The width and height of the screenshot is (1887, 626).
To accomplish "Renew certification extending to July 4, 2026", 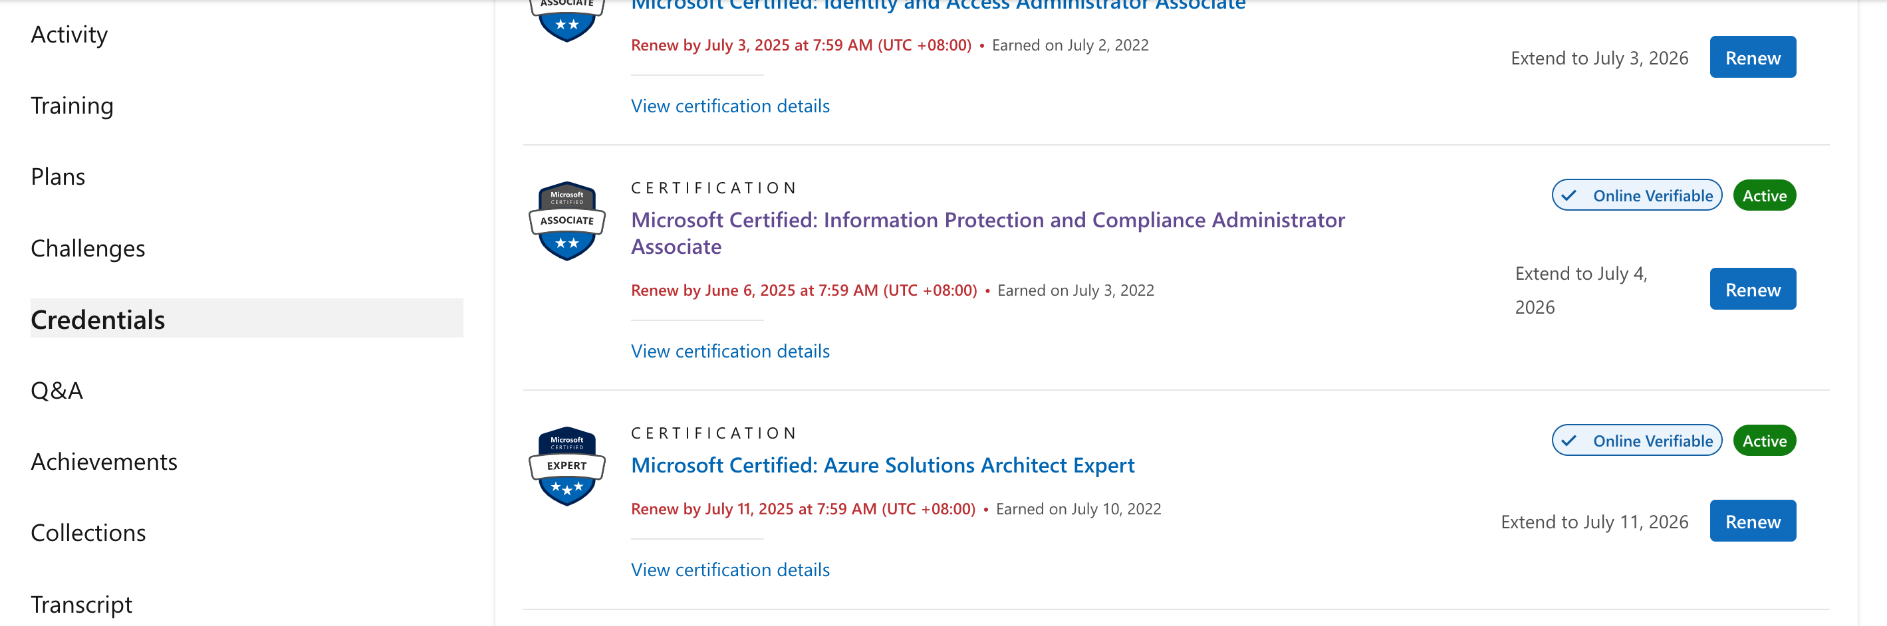I will point(1752,289).
